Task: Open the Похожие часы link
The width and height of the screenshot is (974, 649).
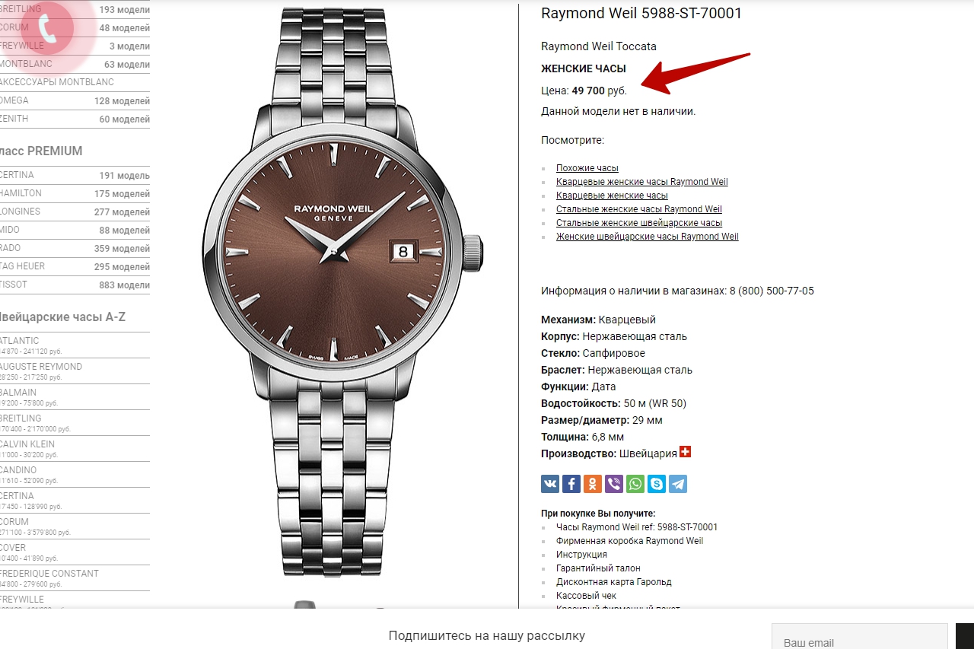Action: [x=587, y=168]
